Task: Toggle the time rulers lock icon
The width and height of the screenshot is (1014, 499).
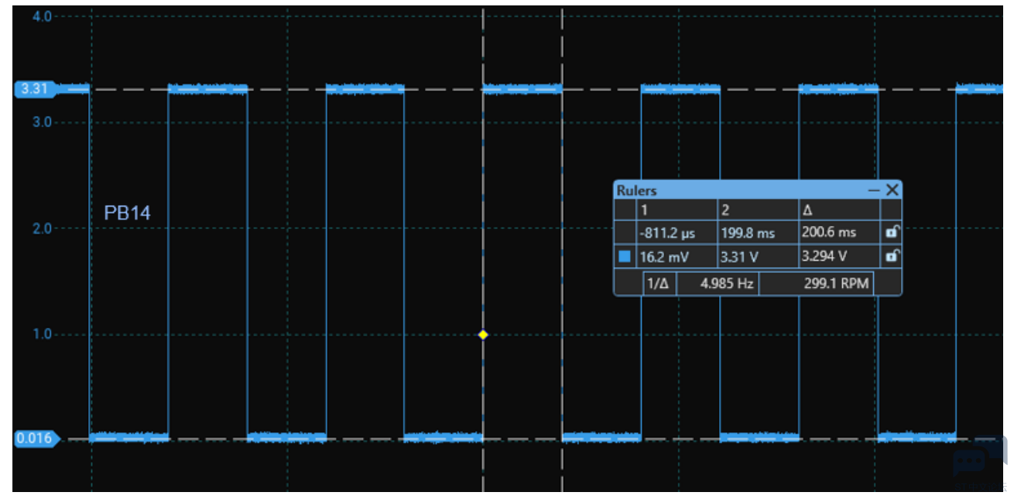Action: pos(892,231)
